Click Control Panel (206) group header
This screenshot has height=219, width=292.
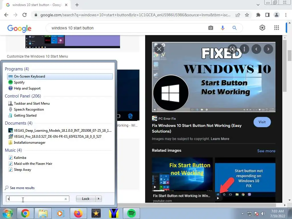[x=23, y=96]
